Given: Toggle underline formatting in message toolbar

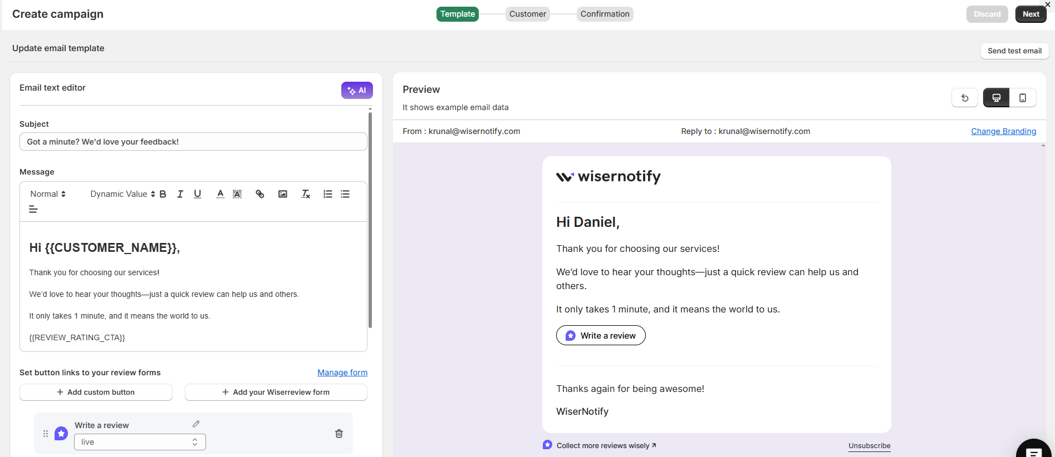Looking at the screenshot, I should [198, 194].
